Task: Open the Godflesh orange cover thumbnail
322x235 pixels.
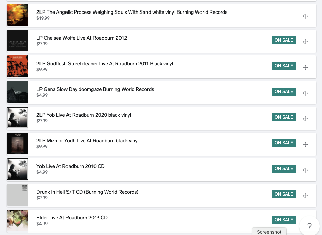Action: pos(18,66)
